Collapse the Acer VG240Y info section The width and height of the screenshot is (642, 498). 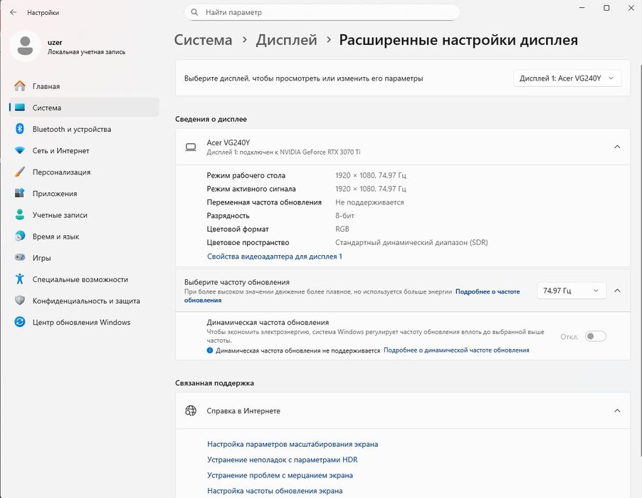(x=617, y=147)
